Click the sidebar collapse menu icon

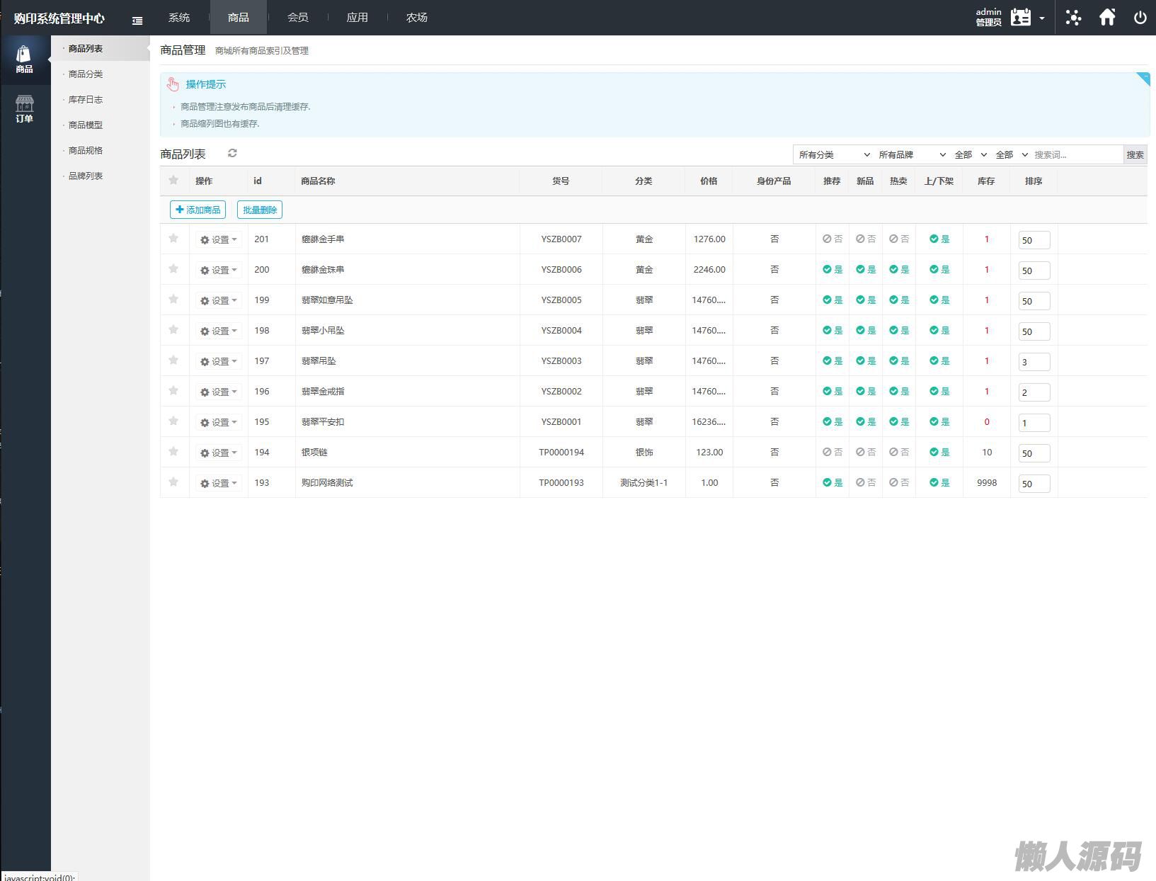[137, 21]
